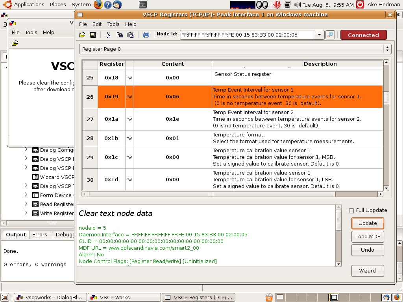
Task: Expand the Form Device tree item
Action: coord(26,195)
